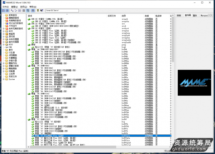Click green chip icon of 拳皇 '96 (NGM-214) parent row
Image resolution: width=215 pixels, height=154 pixels.
coord(29,94)
